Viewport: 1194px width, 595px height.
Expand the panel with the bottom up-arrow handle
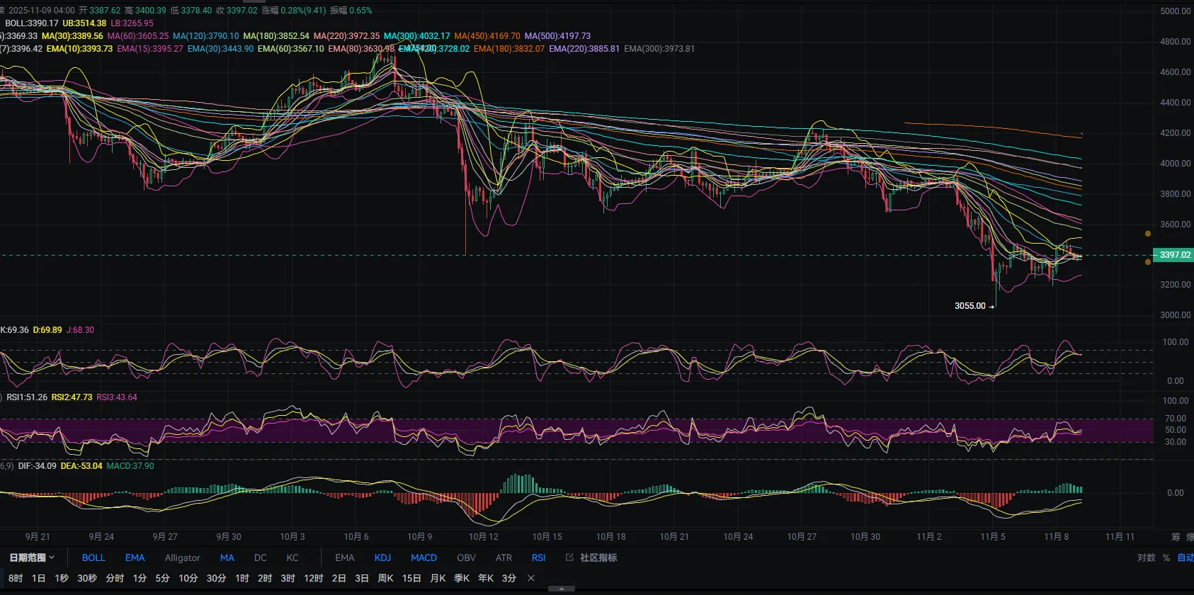click(x=562, y=589)
